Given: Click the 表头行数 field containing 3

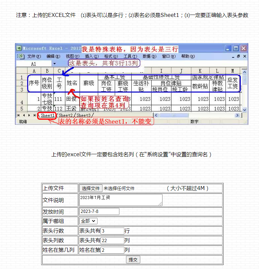Looking at the screenshot, I should pyautogui.click(x=112, y=231).
